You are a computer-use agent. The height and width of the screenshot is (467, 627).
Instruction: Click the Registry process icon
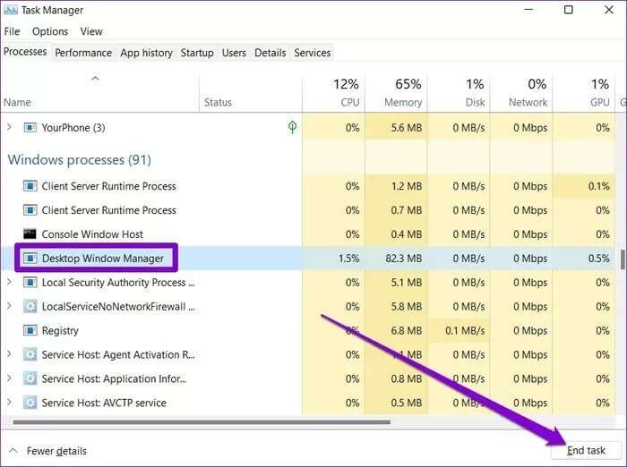[x=30, y=330]
